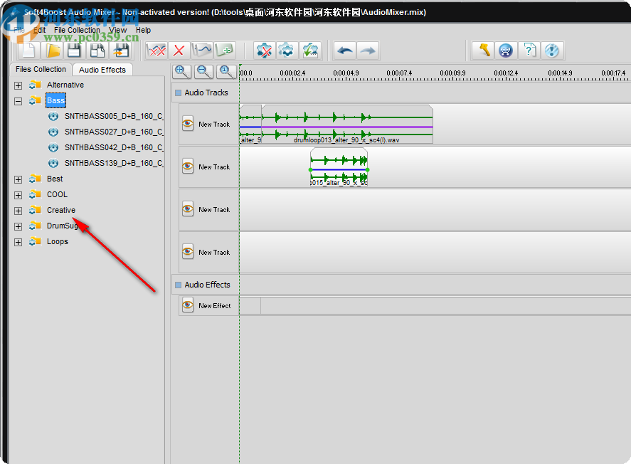Viewport: 631px width, 464px height.
Task: Open help with question mark page icon
Action: tap(529, 51)
